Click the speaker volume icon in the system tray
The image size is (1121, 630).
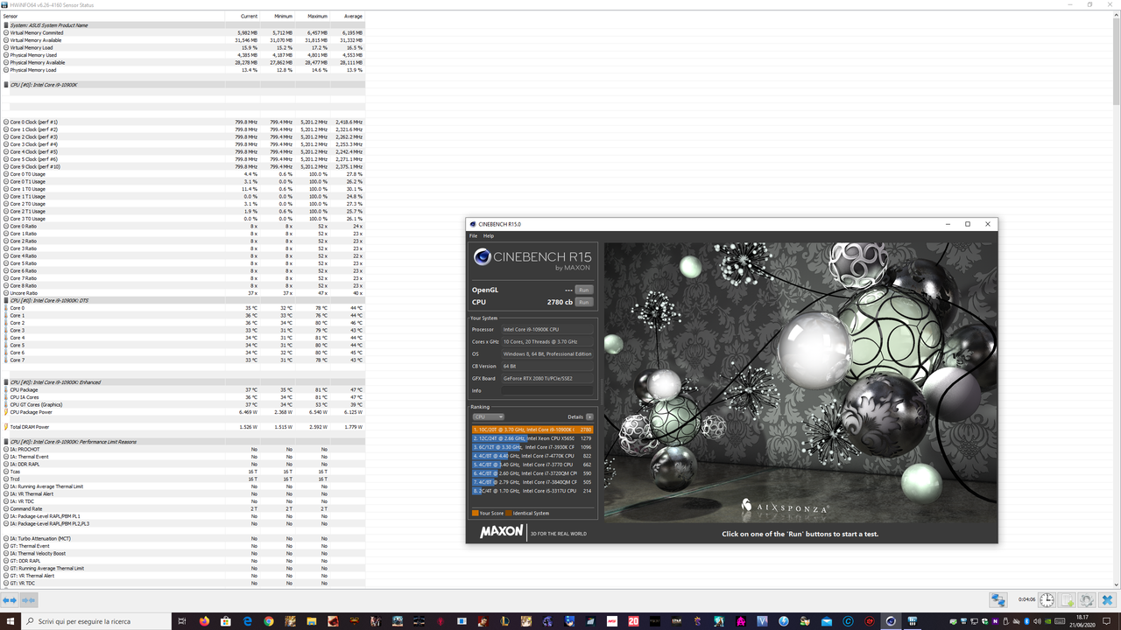coord(1037,621)
